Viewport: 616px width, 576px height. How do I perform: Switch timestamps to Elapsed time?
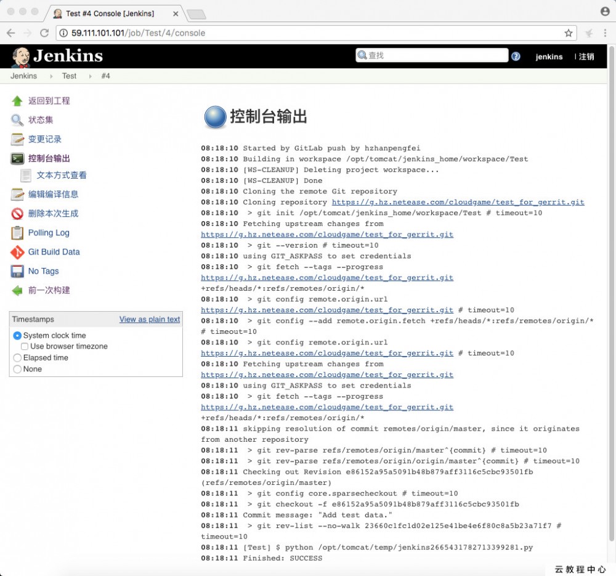coord(17,357)
